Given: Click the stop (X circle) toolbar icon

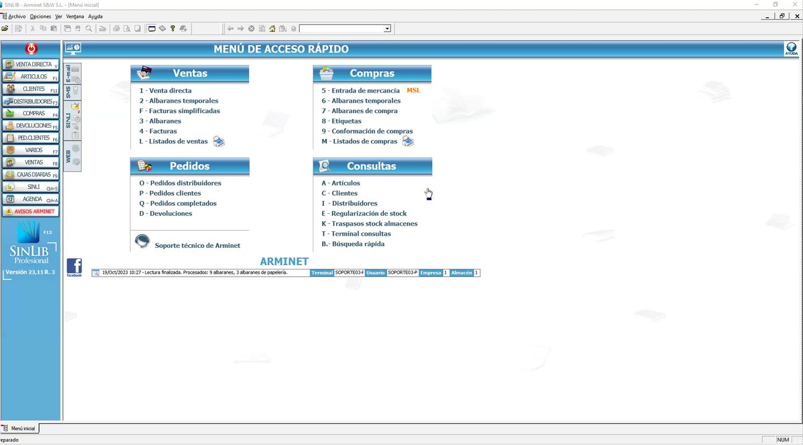Looking at the screenshot, I should pyautogui.click(x=252, y=28).
